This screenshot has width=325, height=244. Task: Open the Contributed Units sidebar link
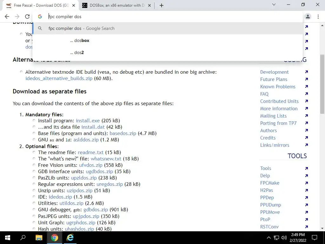point(279,101)
